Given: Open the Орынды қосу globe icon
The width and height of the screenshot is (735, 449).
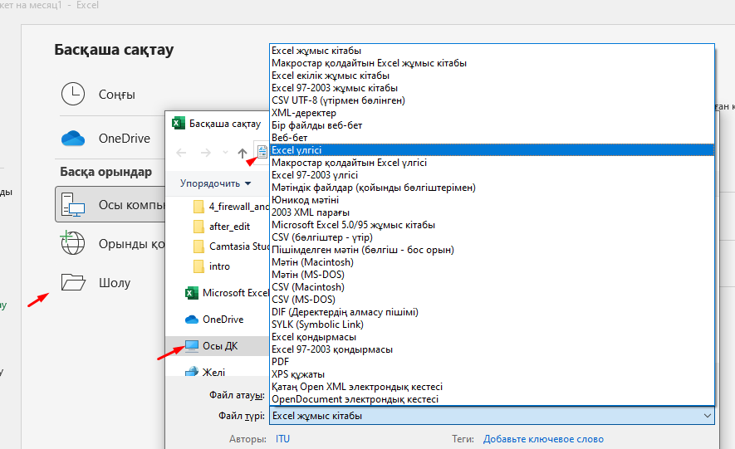Looking at the screenshot, I should [x=72, y=242].
